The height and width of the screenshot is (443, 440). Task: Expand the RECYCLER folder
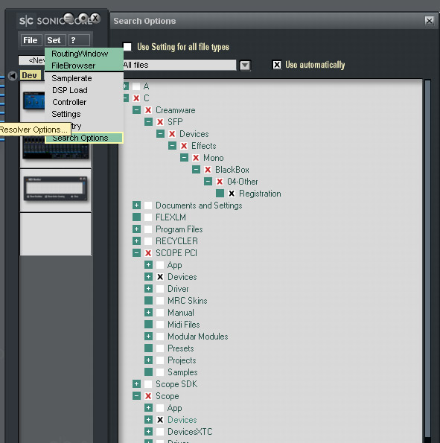(136, 241)
